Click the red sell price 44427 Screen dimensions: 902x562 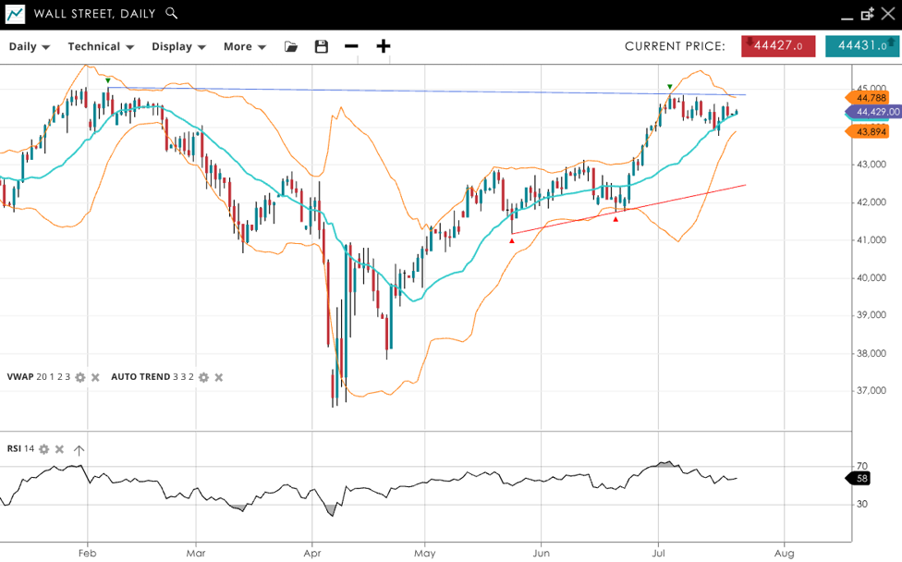778,46
